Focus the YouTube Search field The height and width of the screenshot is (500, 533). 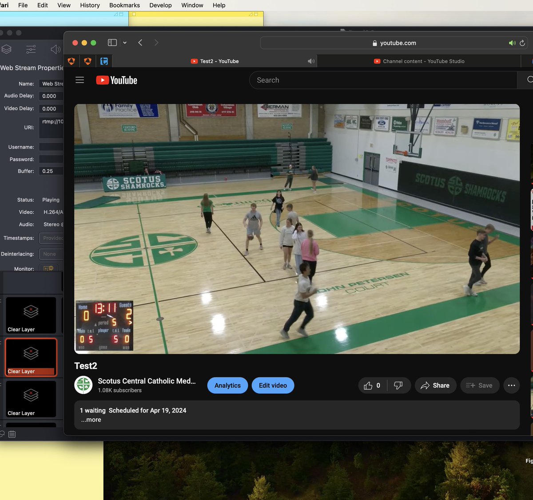coord(383,80)
